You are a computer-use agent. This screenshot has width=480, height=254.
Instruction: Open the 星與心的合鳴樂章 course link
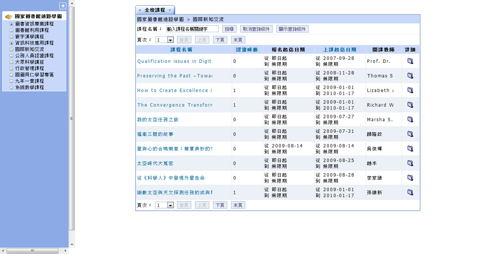tap(175, 149)
